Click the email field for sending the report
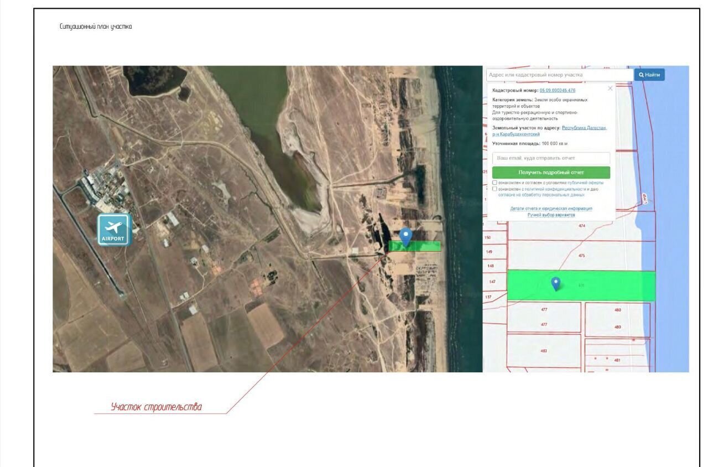The image size is (708, 467). (x=551, y=158)
